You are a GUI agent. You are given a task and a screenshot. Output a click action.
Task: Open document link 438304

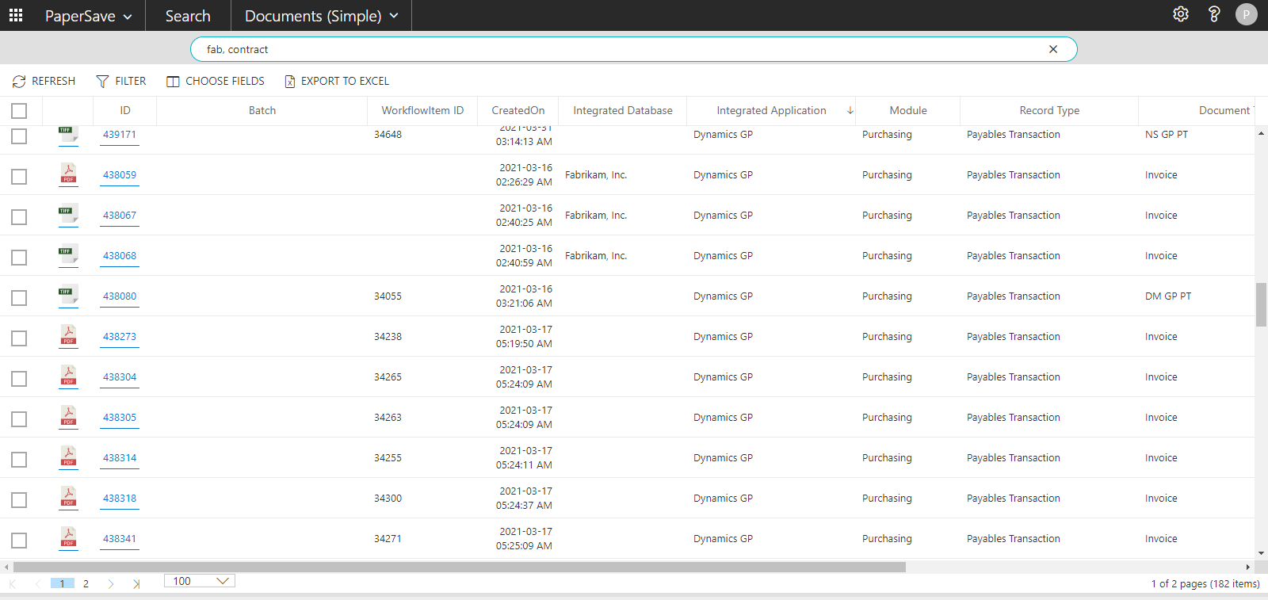pos(120,377)
